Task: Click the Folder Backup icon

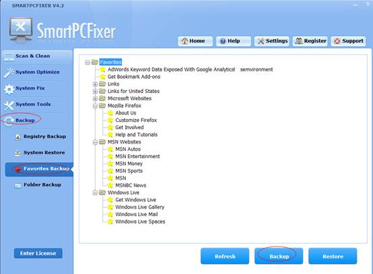Action: (18, 186)
